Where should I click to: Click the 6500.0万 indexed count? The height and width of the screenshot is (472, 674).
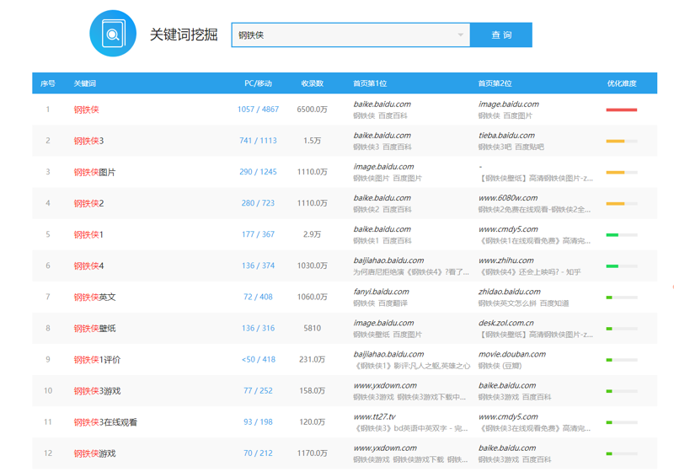coord(312,110)
